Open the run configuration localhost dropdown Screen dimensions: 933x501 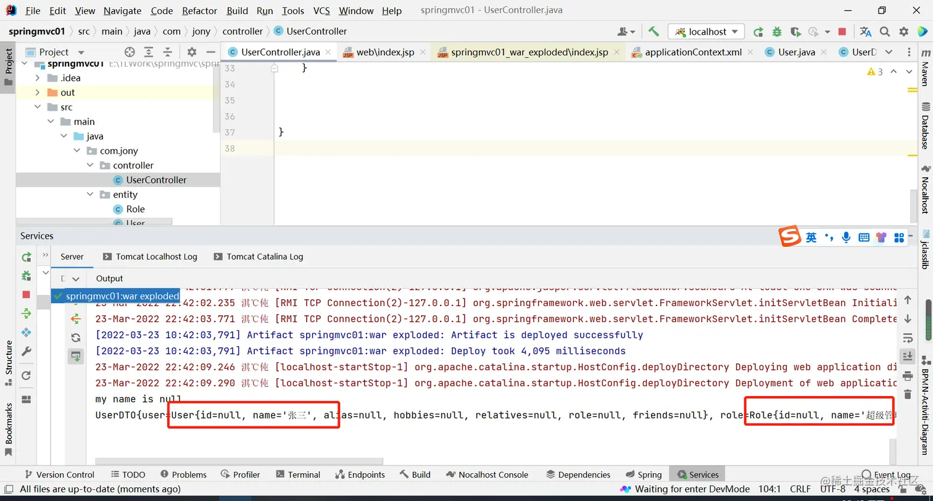pyautogui.click(x=707, y=31)
